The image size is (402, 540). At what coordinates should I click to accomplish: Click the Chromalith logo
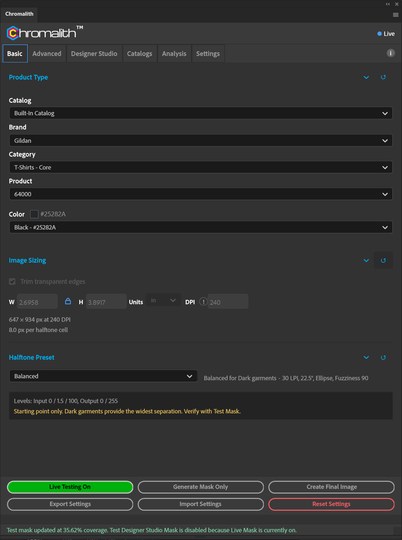point(45,33)
